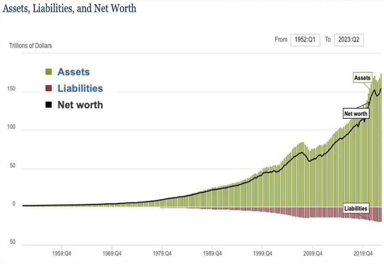Toggle the Net worth series via legend text

click(80, 105)
